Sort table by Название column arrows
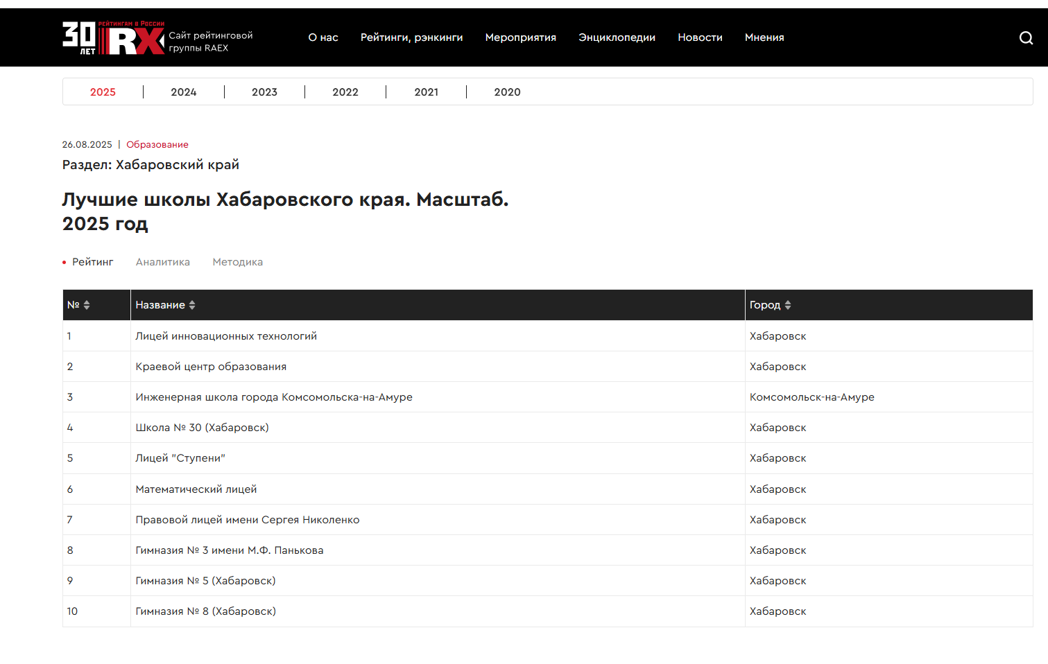 [192, 305]
